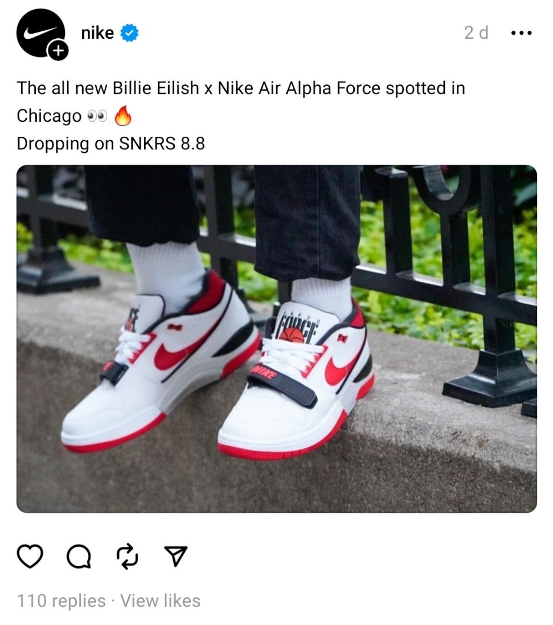Follow nike using the plus badge
Image resolution: width=553 pixels, height=625 pixels.
tap(58, 51)
